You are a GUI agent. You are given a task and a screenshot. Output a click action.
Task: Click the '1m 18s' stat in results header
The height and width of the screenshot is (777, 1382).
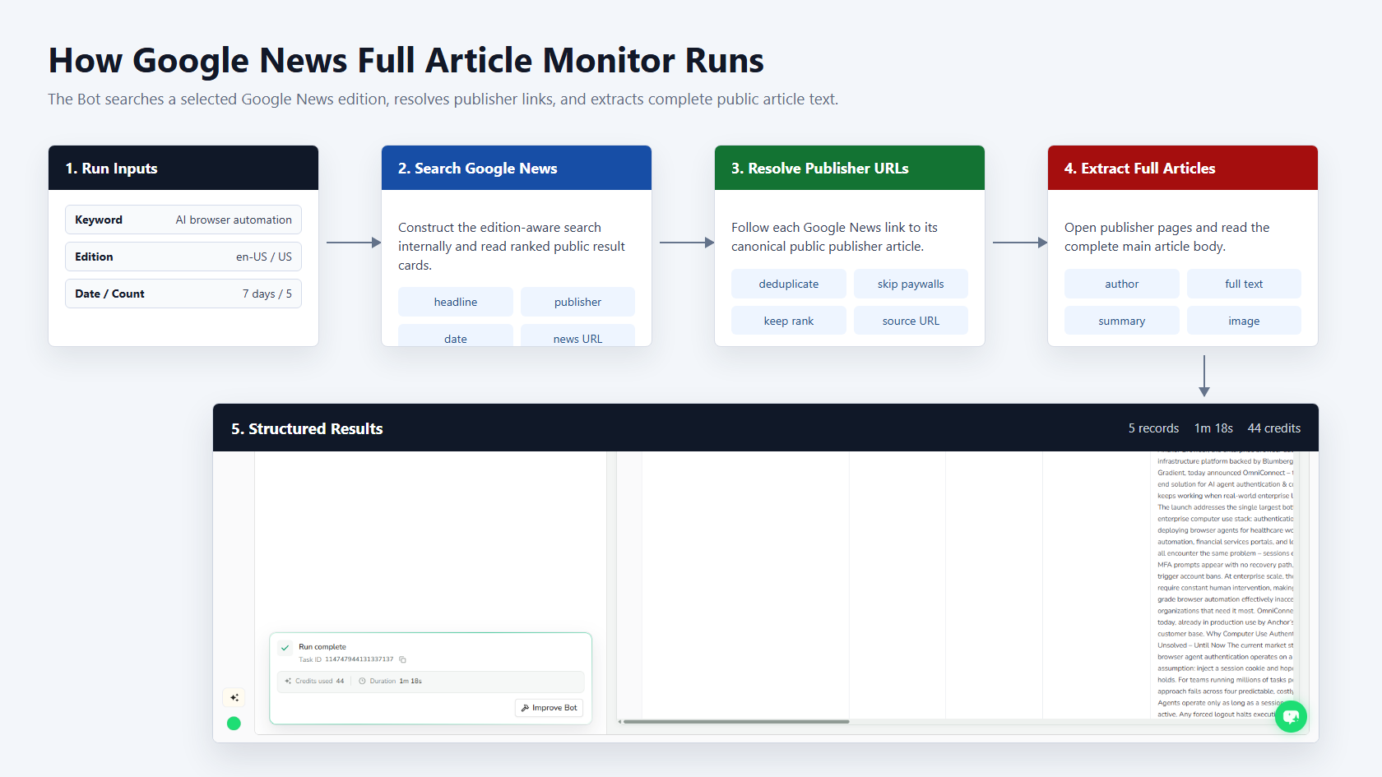tap(1213, 428)
